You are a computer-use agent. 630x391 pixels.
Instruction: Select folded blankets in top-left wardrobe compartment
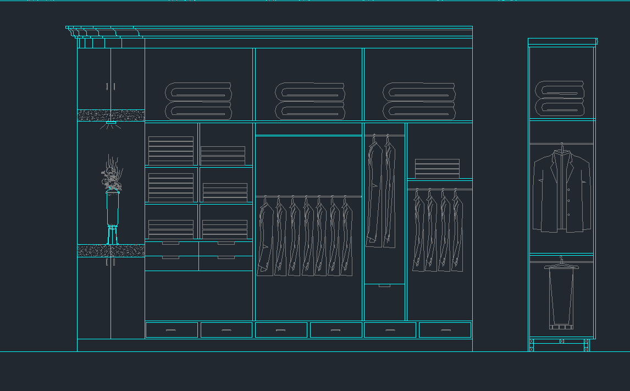tap(198, 101)
